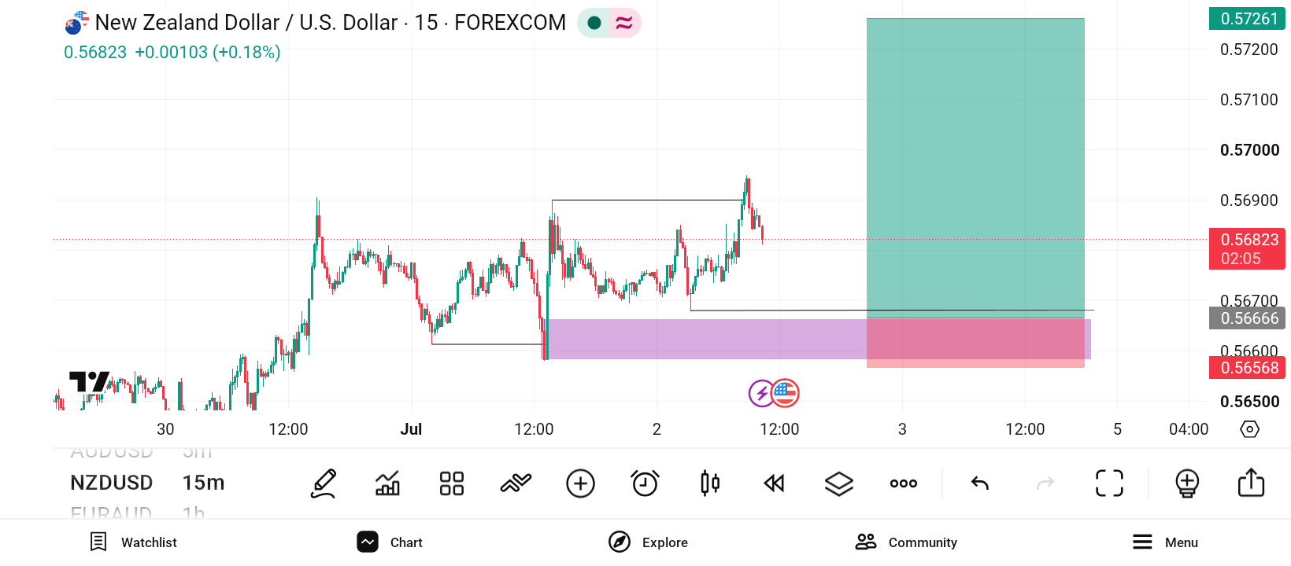This screenshot has width=1291, height=566.
Task: Create an alert with the clock icon
Action: pyautogui.click(x=645, y=483)
